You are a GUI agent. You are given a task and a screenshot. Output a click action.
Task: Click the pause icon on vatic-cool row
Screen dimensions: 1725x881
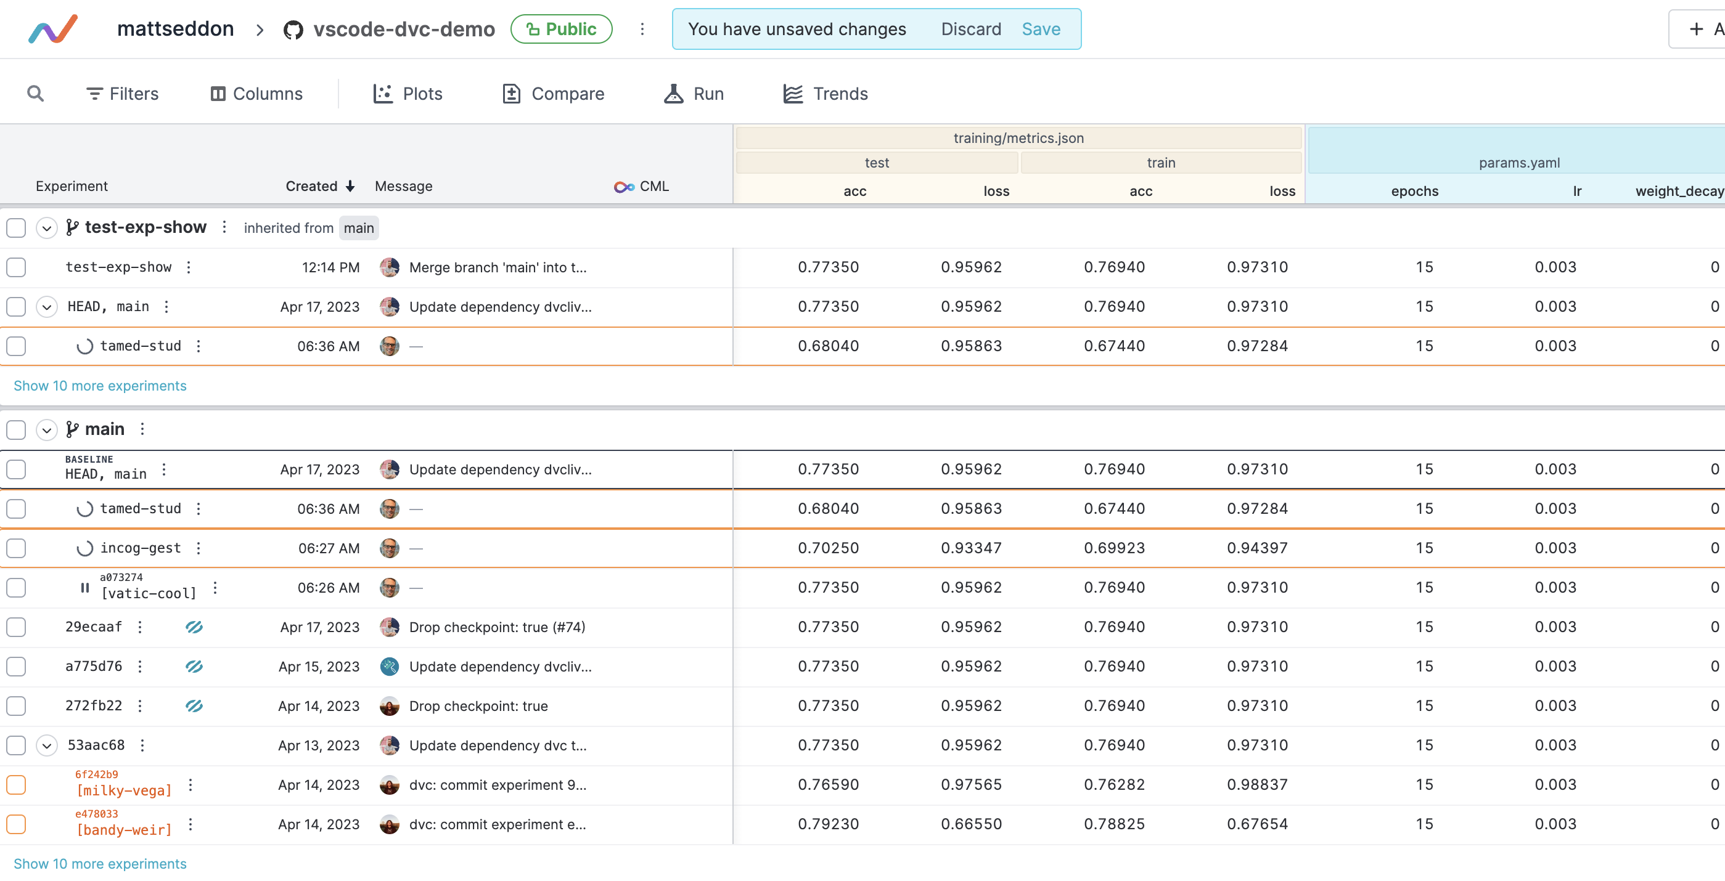pyautogui.click(x=85, y=587)
